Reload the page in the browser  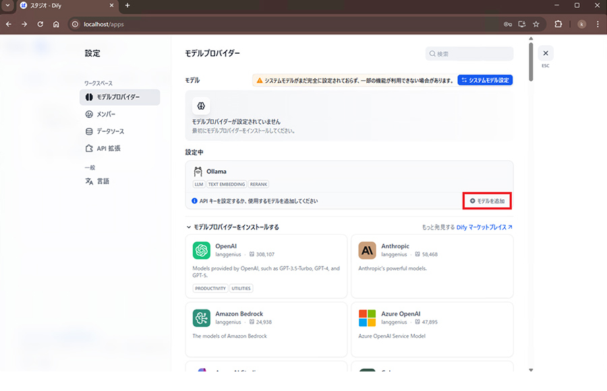point(40,24)
